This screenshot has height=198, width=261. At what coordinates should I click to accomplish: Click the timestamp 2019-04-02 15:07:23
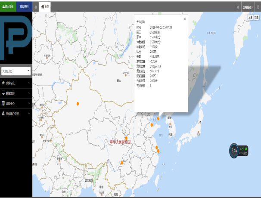(161, 28)
